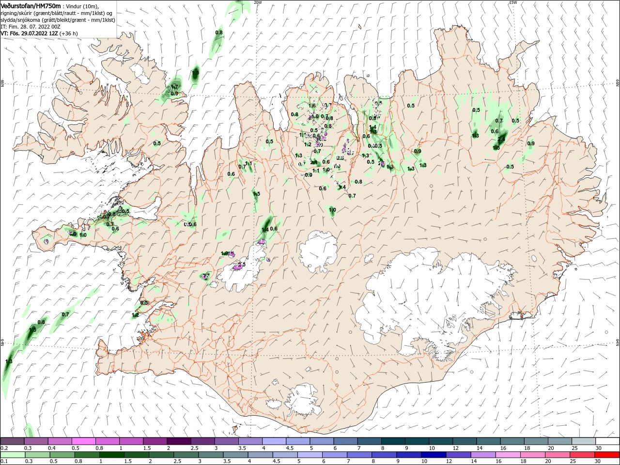Select the darkest purple snow swatch between 2 and 2.5
The height and width of the screenshot is (465, 620).
[179, 441]
